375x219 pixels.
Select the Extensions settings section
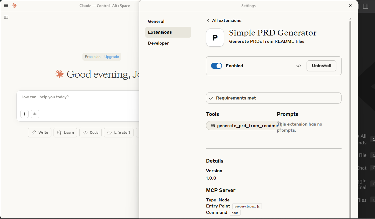pyautogui.click(x=159, y=32)
